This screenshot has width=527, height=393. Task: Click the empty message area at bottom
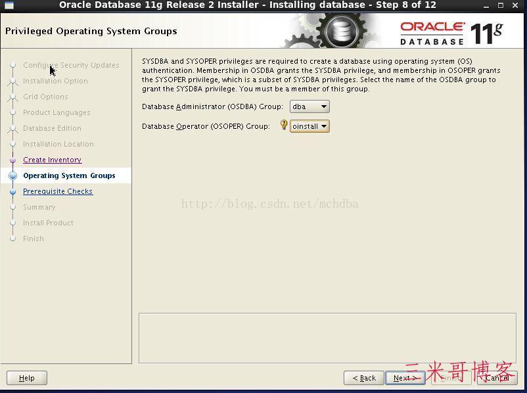(x=327, y=338)
